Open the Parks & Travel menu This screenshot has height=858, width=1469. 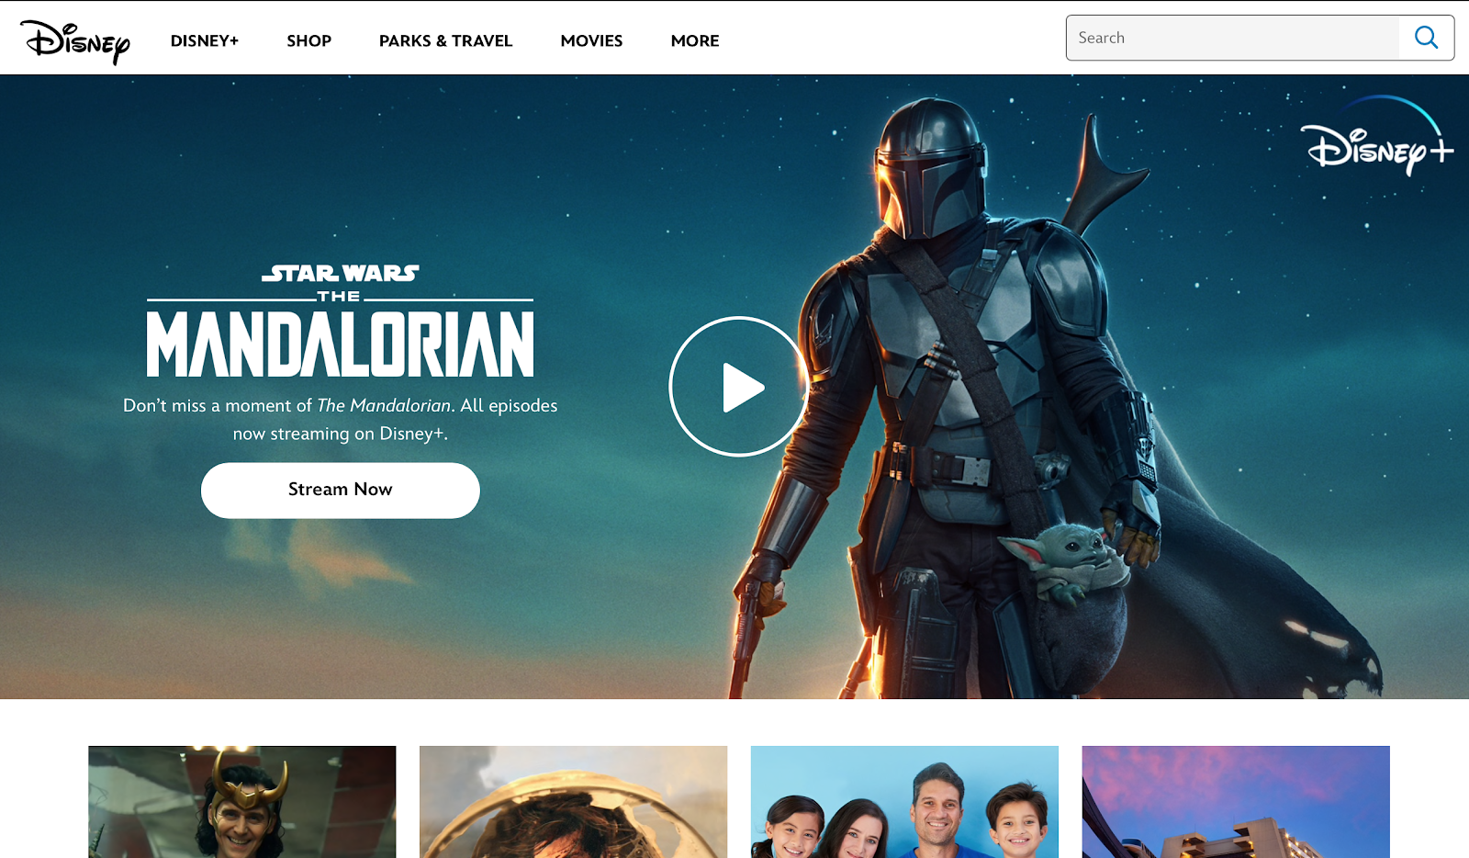coord(446,40)
